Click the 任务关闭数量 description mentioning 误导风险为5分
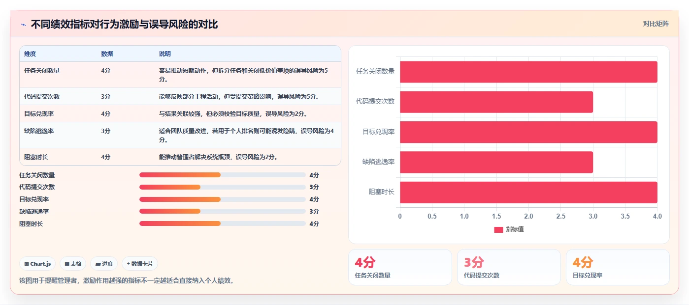The image size is (689, 305). (243, 75)
